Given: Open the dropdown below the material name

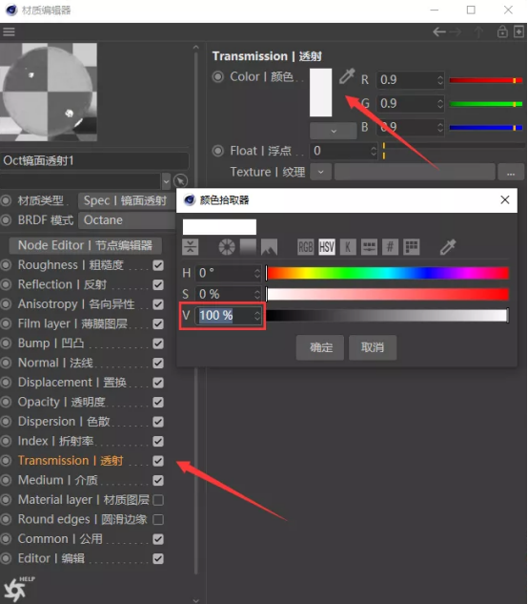Looking at the screenshot, I should click(166, 180).
